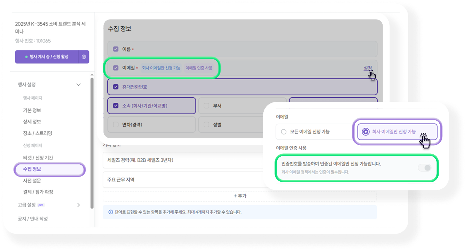This screenshot has height=251, width=466.
Task: Toggle the 휴대전화번호 checkbox
Action: [116, 87]
